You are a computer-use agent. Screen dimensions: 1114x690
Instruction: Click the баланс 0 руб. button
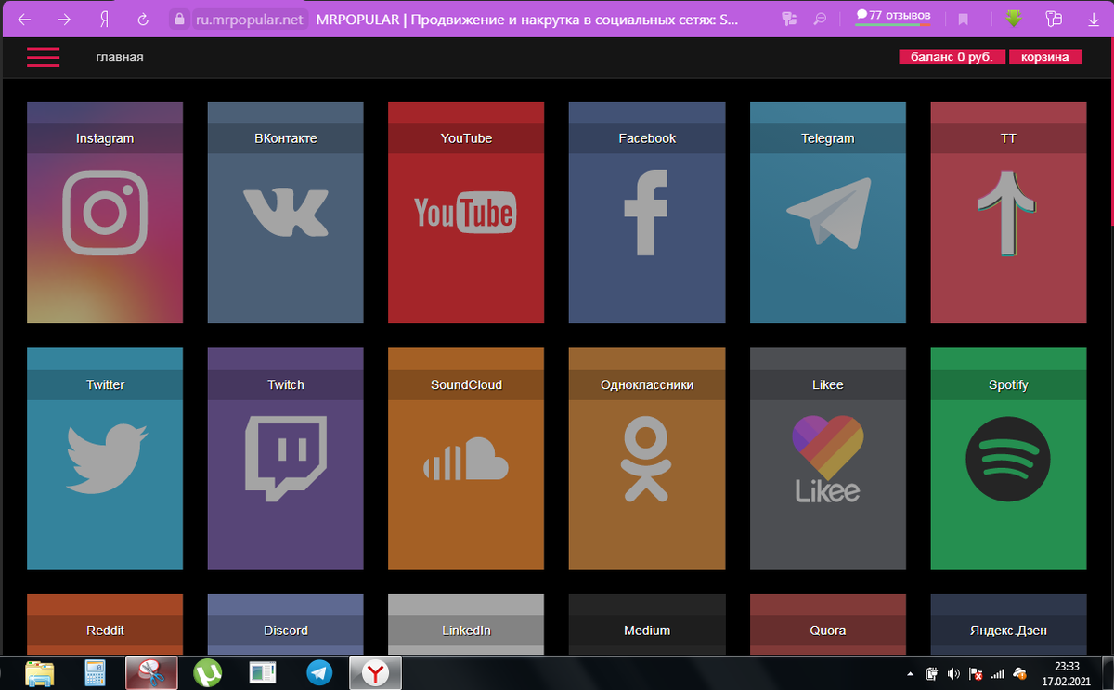coord(952,58)
